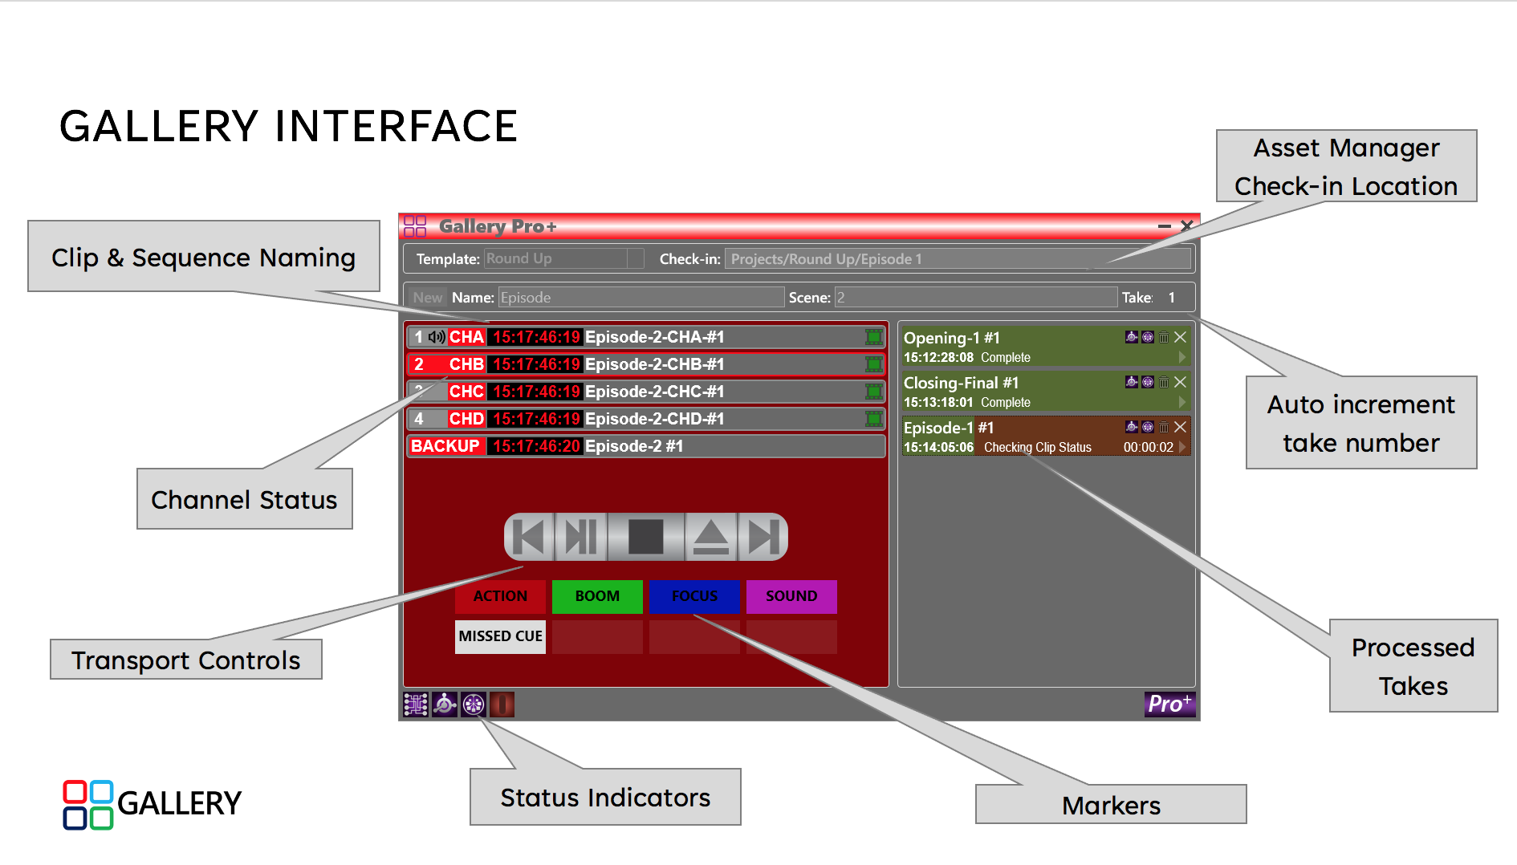Add a BOOM marker
Image resolution: width=1517 pixels, height=865 pixels.
coord(597,596)
